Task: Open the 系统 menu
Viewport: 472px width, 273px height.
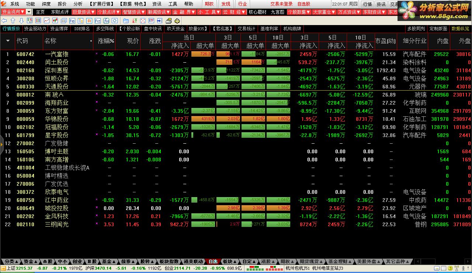Action: 14,4
